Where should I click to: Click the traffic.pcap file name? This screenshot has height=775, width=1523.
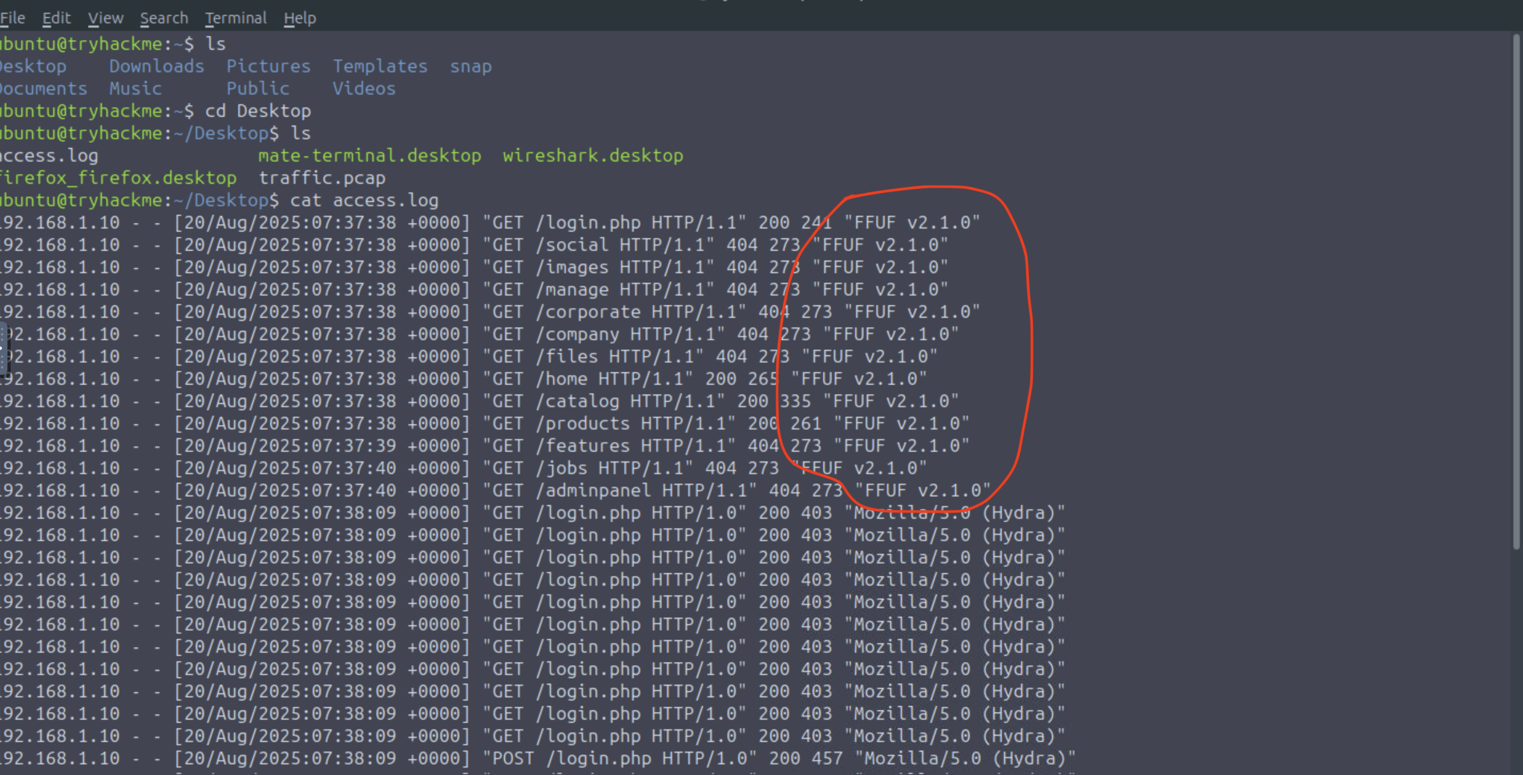pos(322,178)
